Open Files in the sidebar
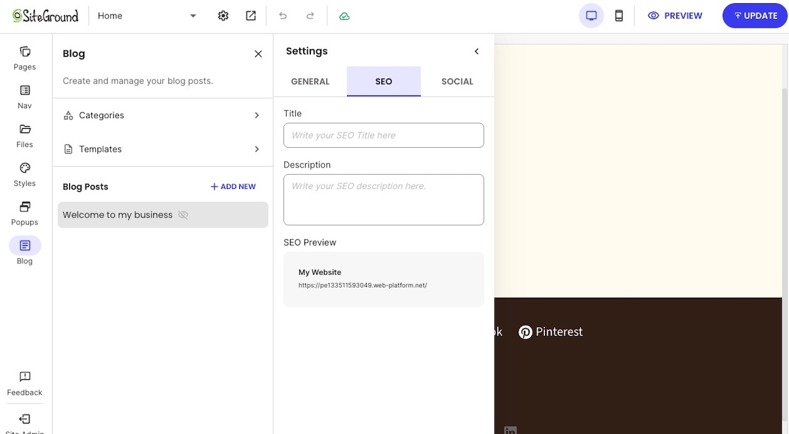Image resolution: width=789 pixels, height=434 pixels. [x=25, y=135]
